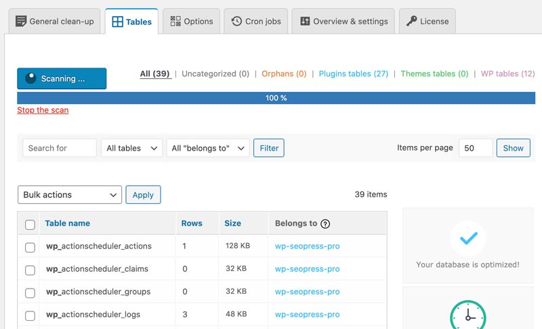Edit the Items per page field
This screenshot has height=329, width=542.
[x=476, y=148]
